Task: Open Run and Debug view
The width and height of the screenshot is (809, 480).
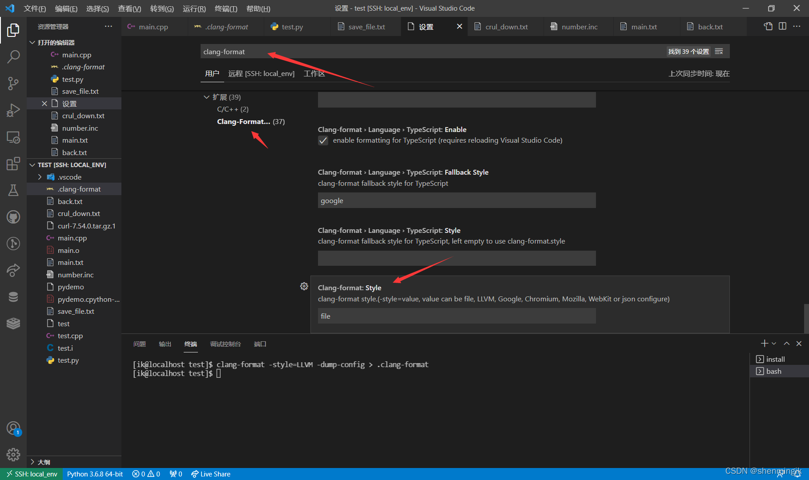Action: tap(13, 110)
